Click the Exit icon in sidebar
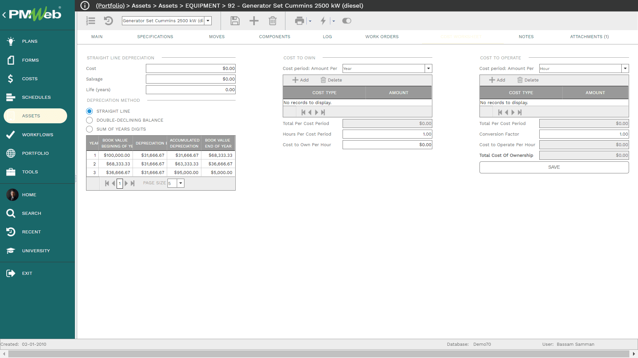This screenshot has width=638, height=358. (11, 273)
